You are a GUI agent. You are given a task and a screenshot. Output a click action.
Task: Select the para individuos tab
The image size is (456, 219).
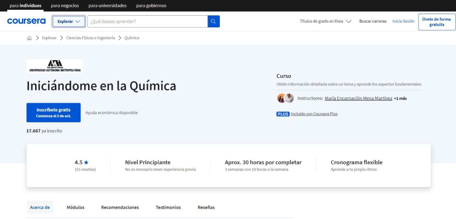click(25, 5)
